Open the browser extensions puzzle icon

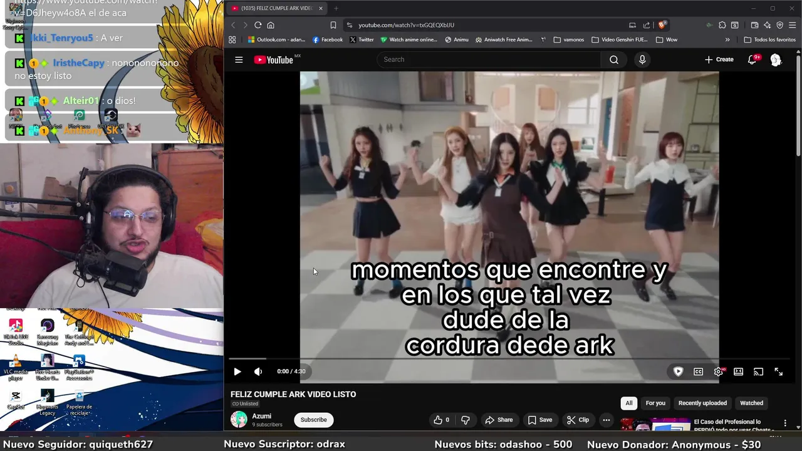(722, 25)
